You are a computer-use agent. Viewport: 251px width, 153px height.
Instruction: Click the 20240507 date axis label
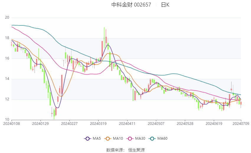156,124
